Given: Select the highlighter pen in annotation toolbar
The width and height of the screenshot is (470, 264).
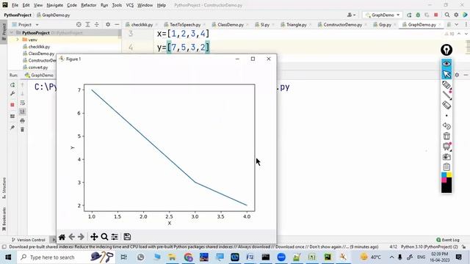Looking at the screenshot, I should click(446, 85).
